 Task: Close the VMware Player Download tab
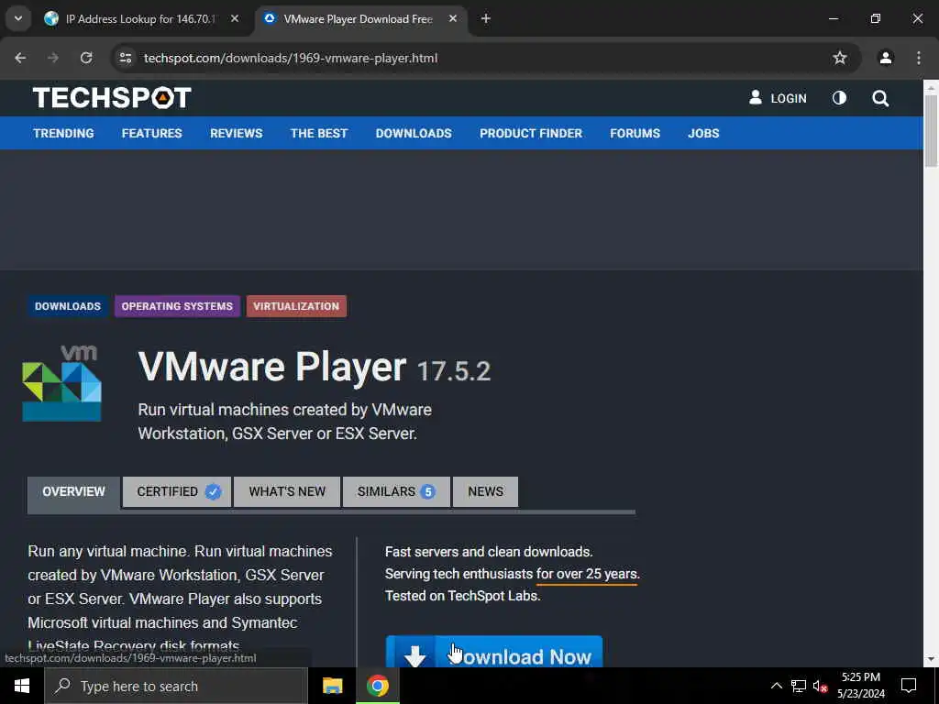click(x=453, y=18)
